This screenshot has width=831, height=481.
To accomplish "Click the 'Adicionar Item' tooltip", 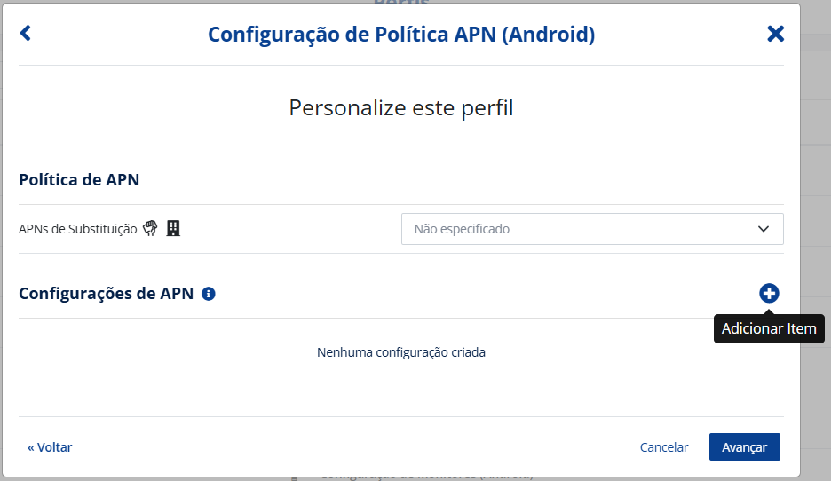I will (769, 328).
